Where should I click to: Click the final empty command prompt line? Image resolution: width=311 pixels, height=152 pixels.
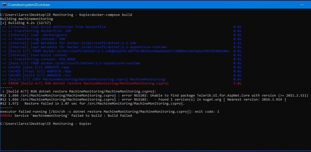click(46, 124)
